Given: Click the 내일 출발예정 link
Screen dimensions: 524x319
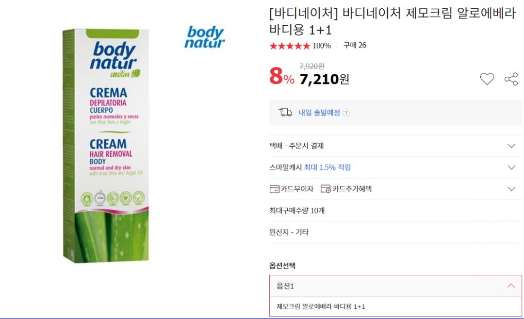Looking at the screenshot, I should pyautogui.click(x=319, y=113).
